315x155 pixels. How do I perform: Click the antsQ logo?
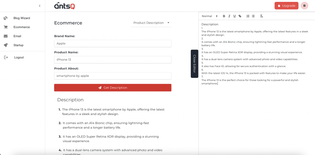click(65, 6)
